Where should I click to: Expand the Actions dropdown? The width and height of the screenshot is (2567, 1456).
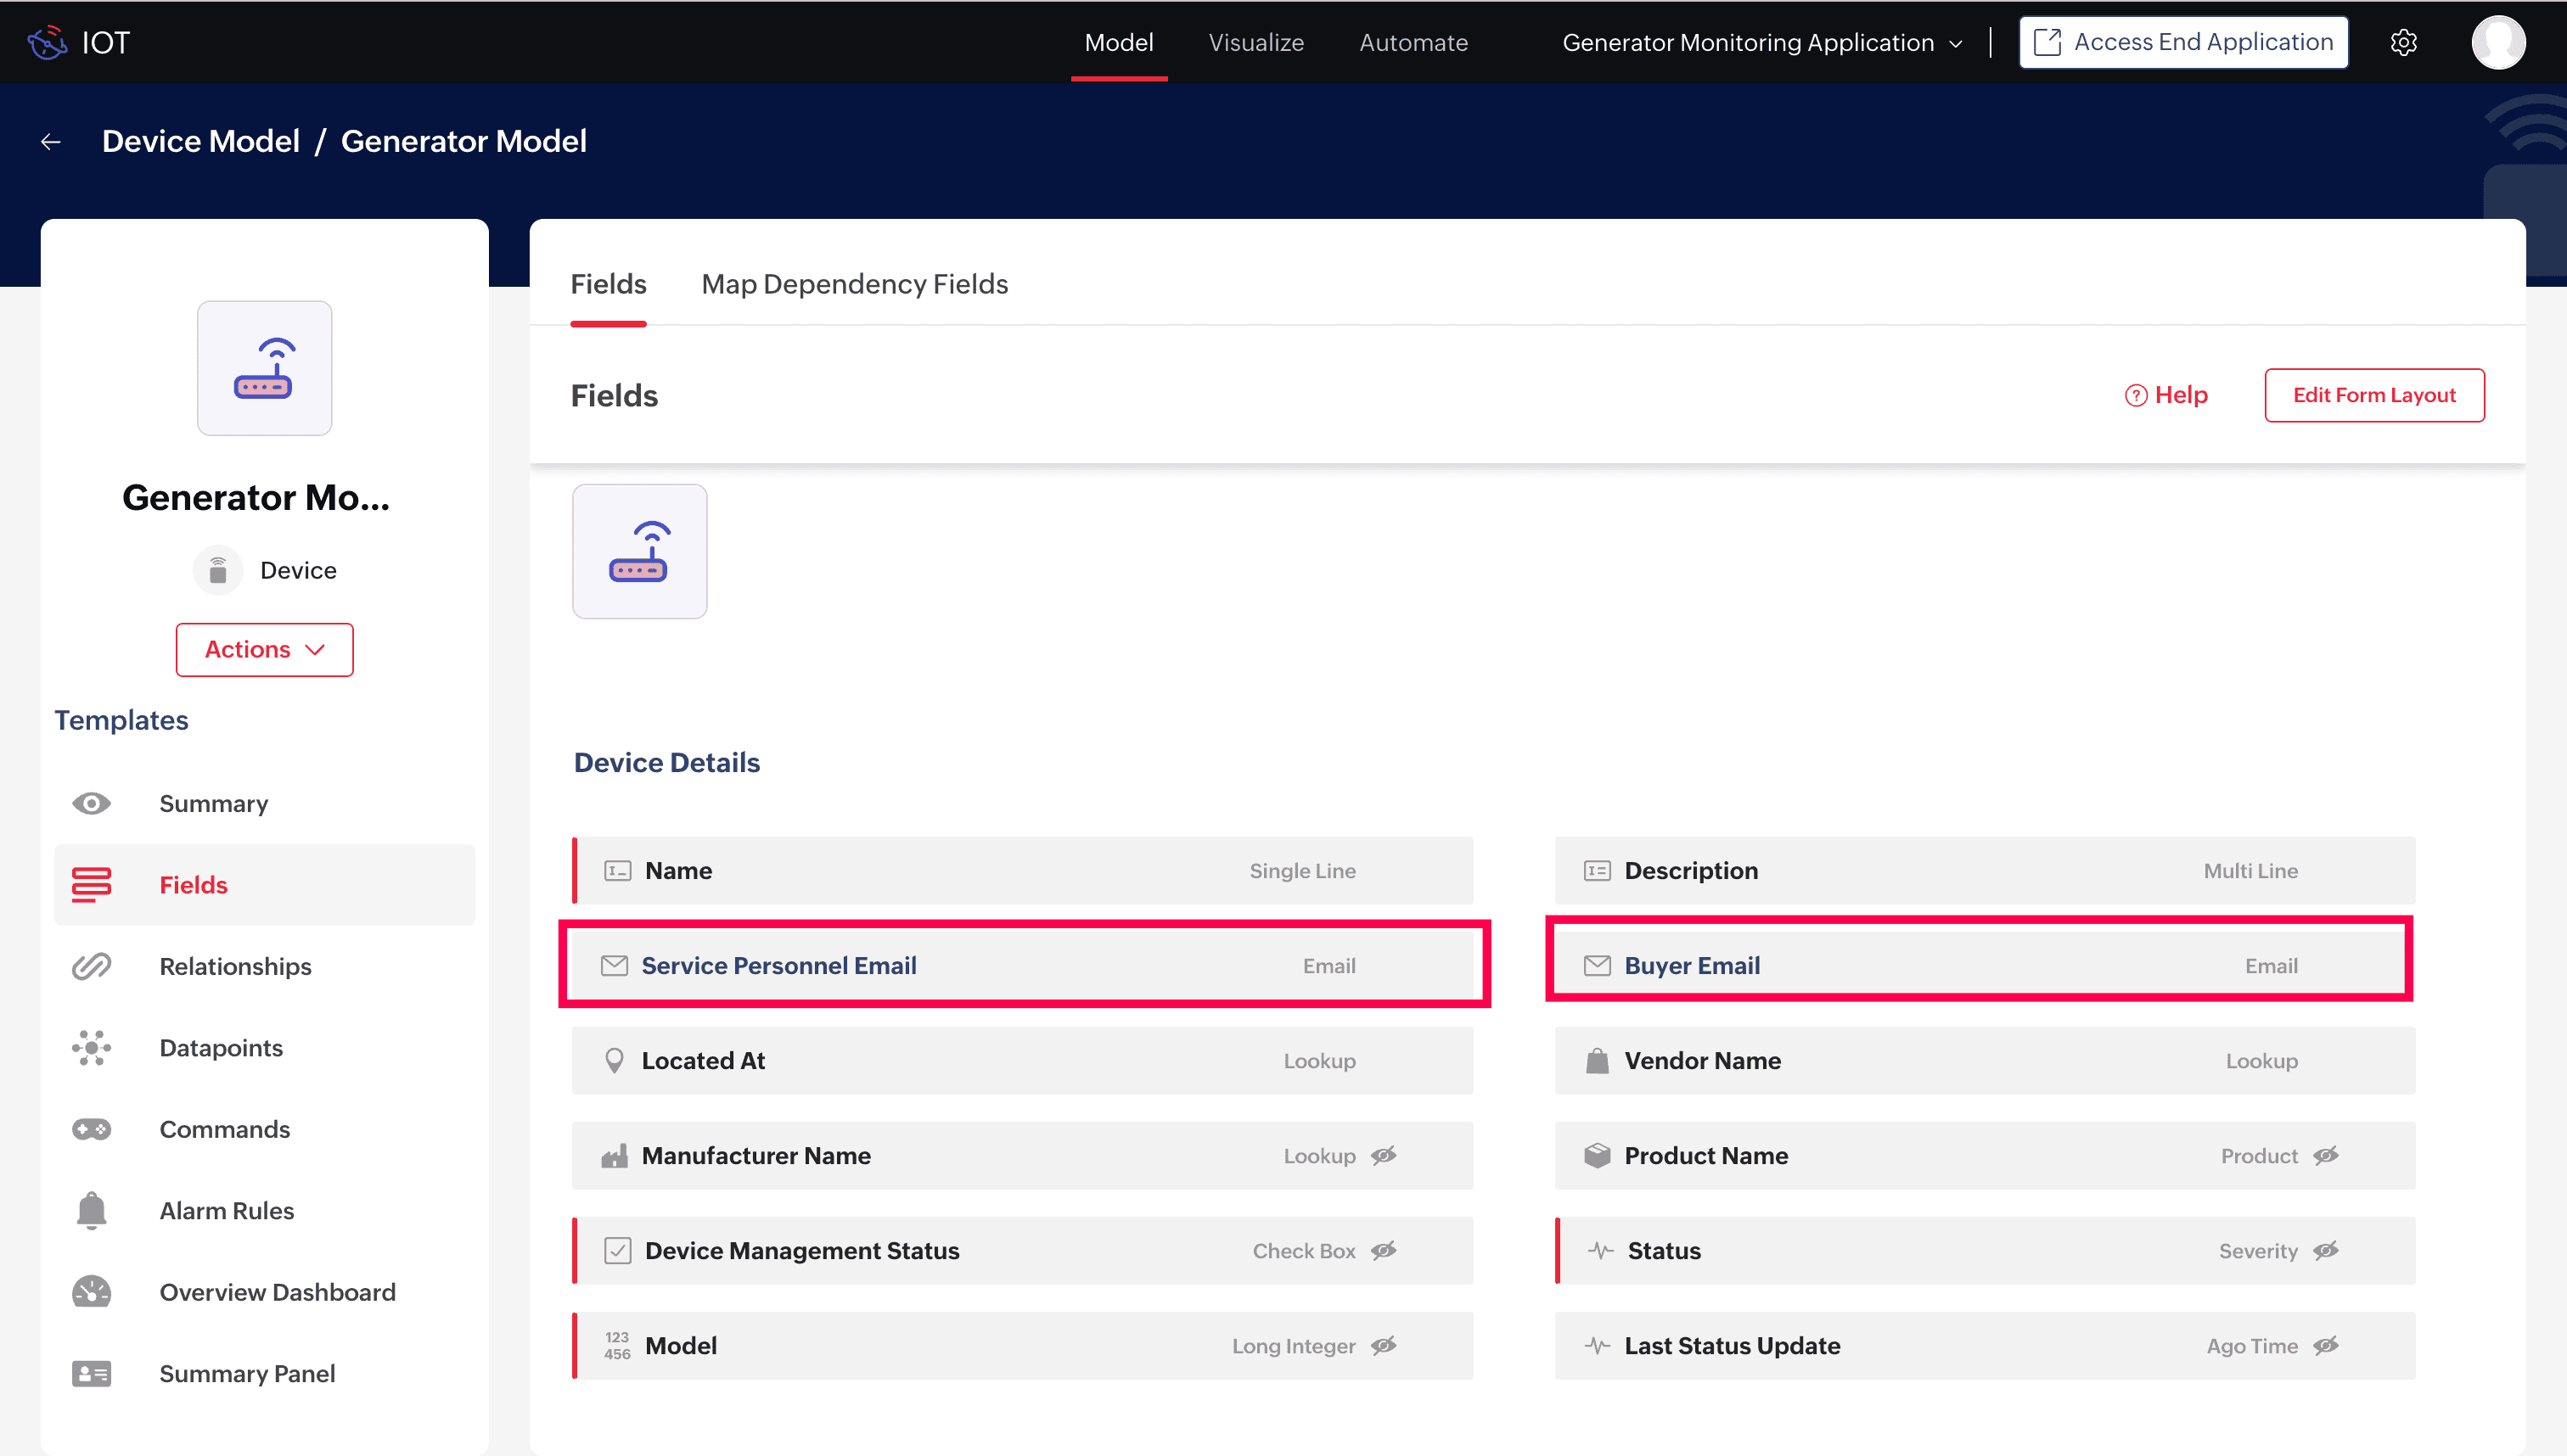[264, 649]
